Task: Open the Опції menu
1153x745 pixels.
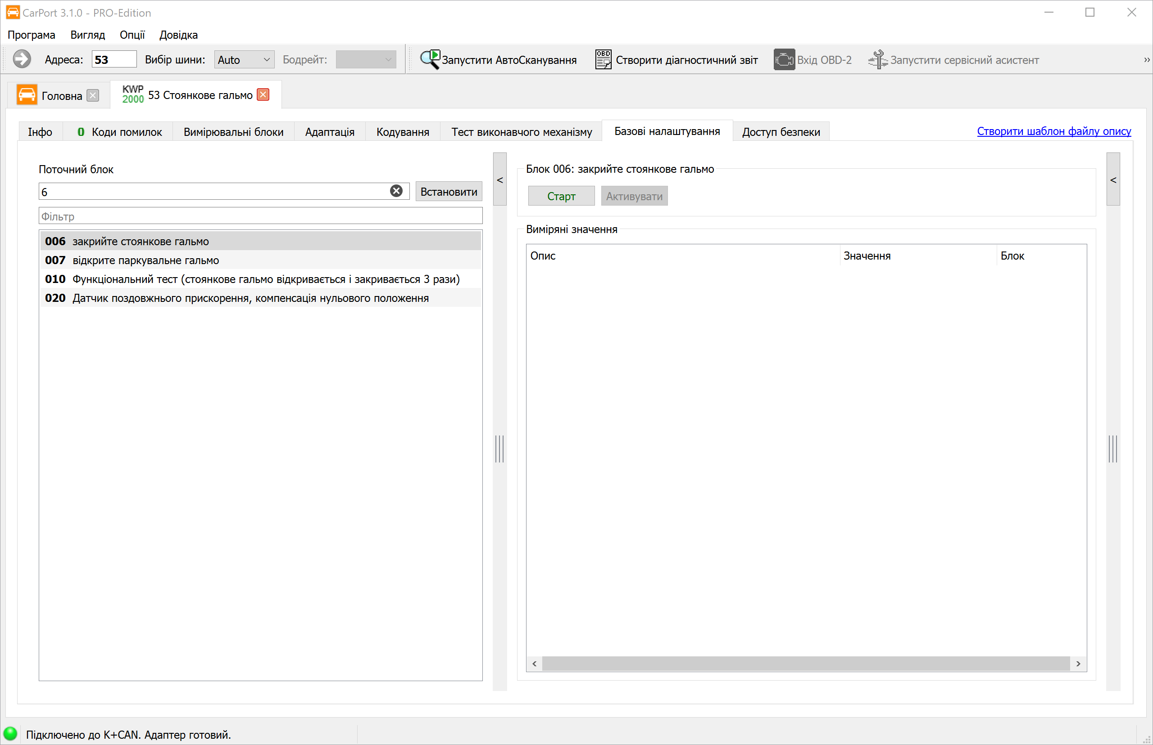Action: [x=132, y=35]
